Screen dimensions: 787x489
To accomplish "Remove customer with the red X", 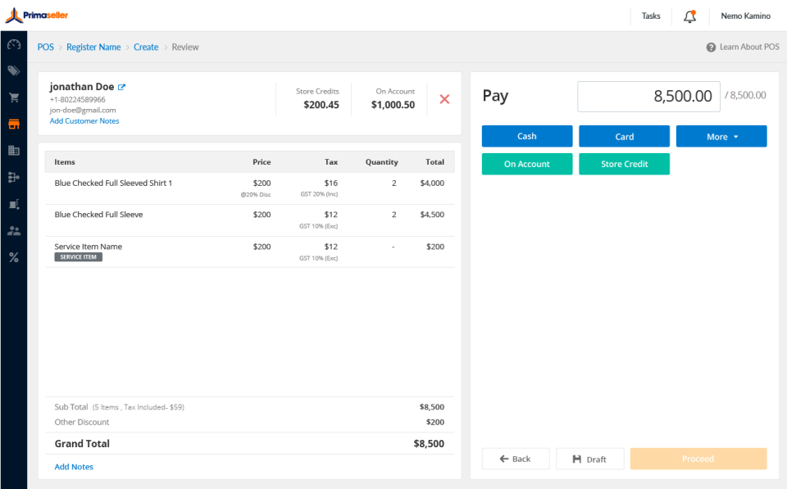I will tap(444, 99).
